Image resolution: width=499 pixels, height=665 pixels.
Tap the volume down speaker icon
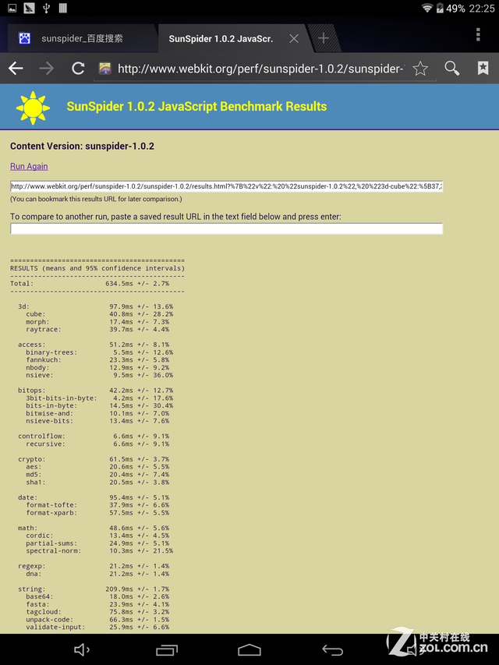82,649
